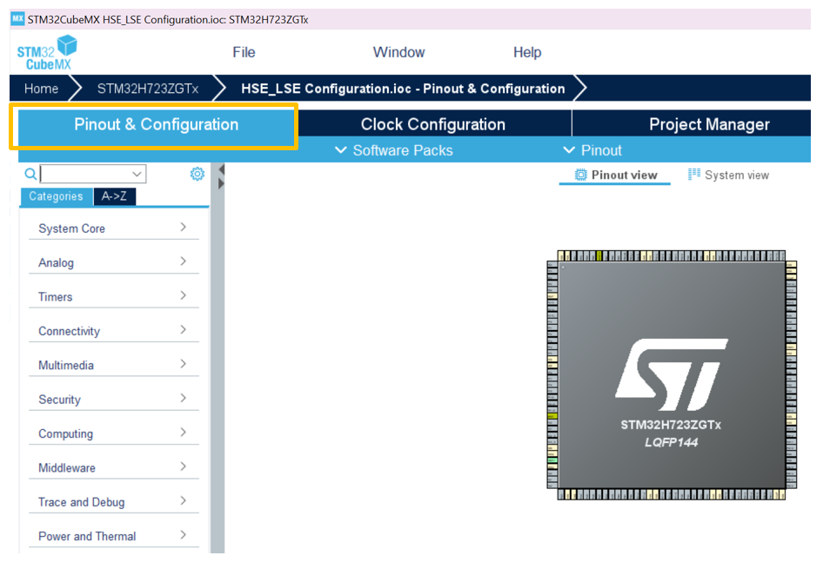Switch to the Pinout & Configuration tab

(x=157, y=125)
